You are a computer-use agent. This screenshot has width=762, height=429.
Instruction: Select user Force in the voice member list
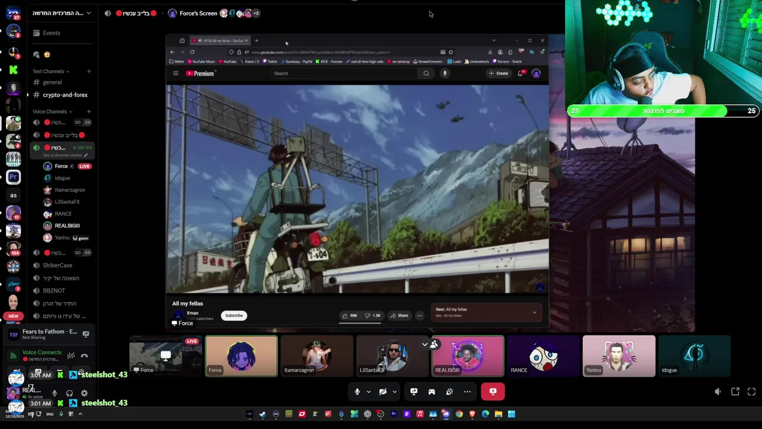click(67, 166)
